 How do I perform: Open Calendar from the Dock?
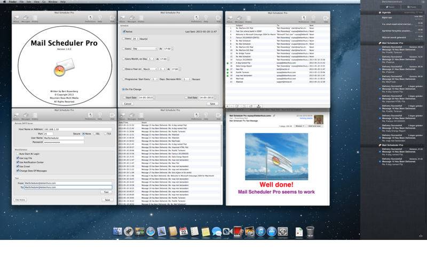(184, 231)
